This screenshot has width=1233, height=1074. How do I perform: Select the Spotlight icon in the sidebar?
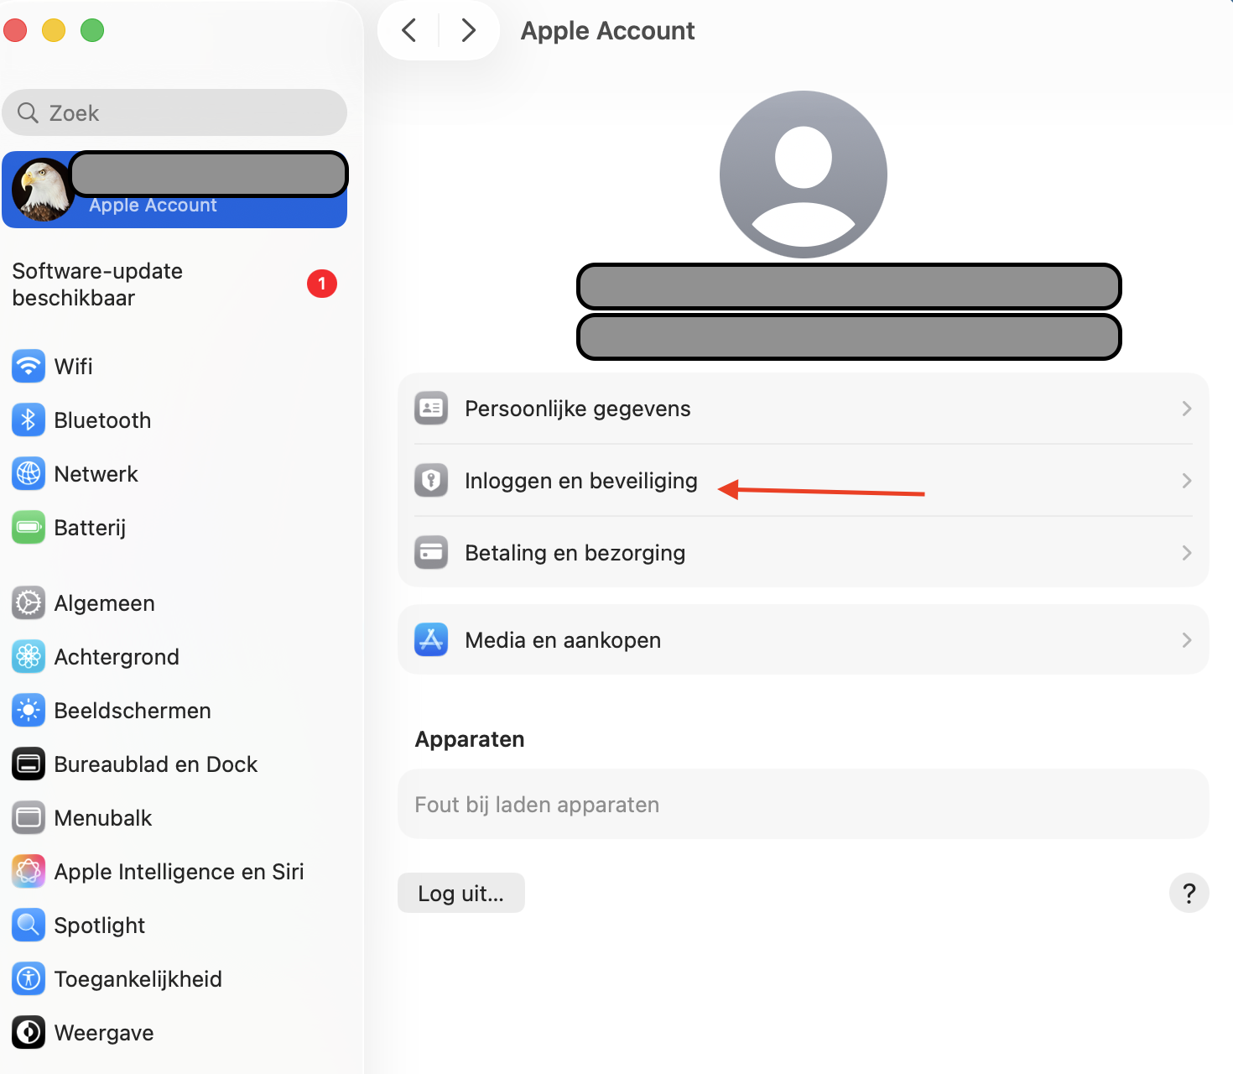click(28, 925)
